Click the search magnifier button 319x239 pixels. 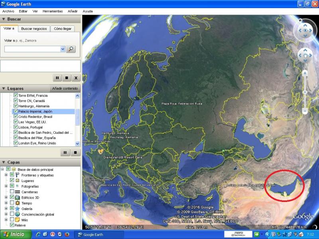[x=71, y=49]
